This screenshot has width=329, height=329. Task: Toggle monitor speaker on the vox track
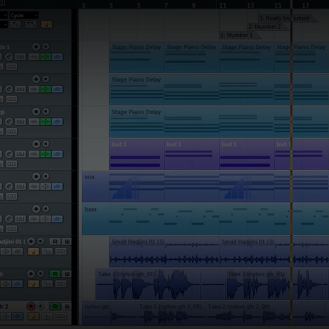[46, 176]
